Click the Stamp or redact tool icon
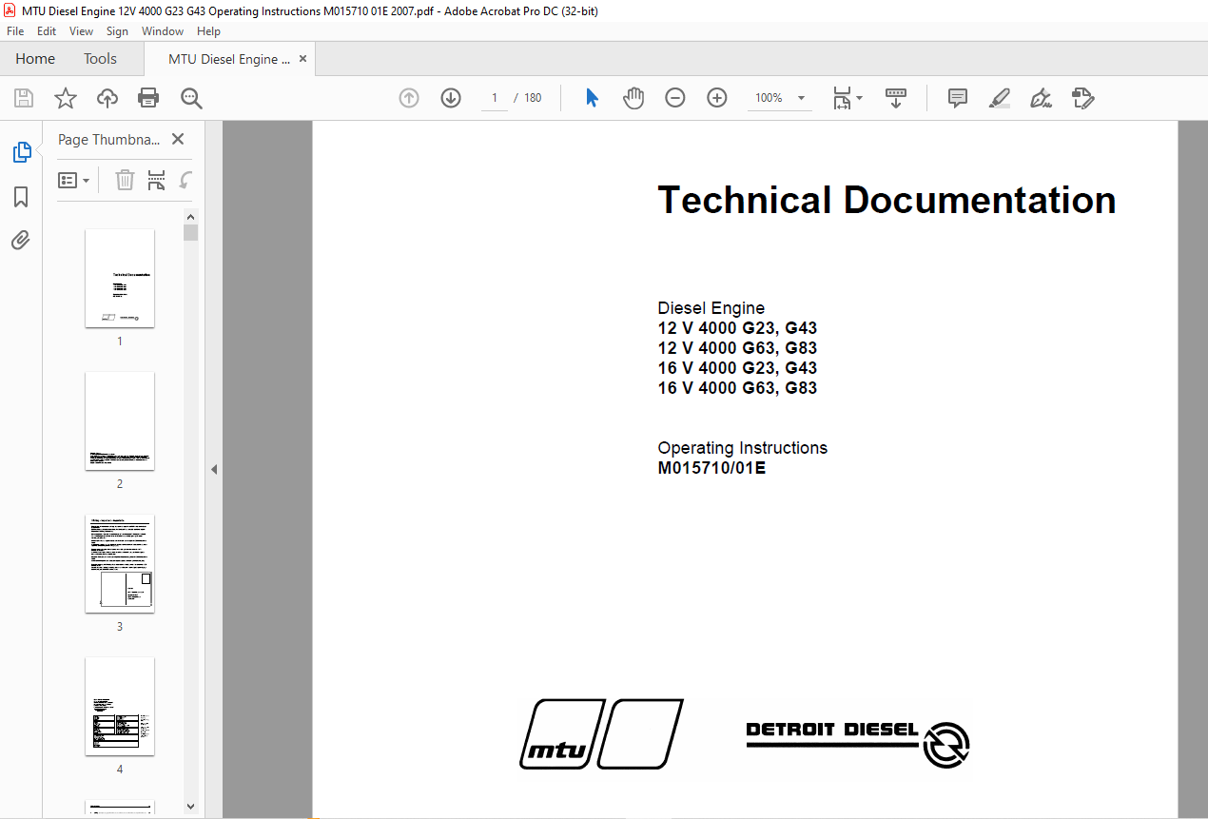The image size is (1208, 819). point(1083,98)
